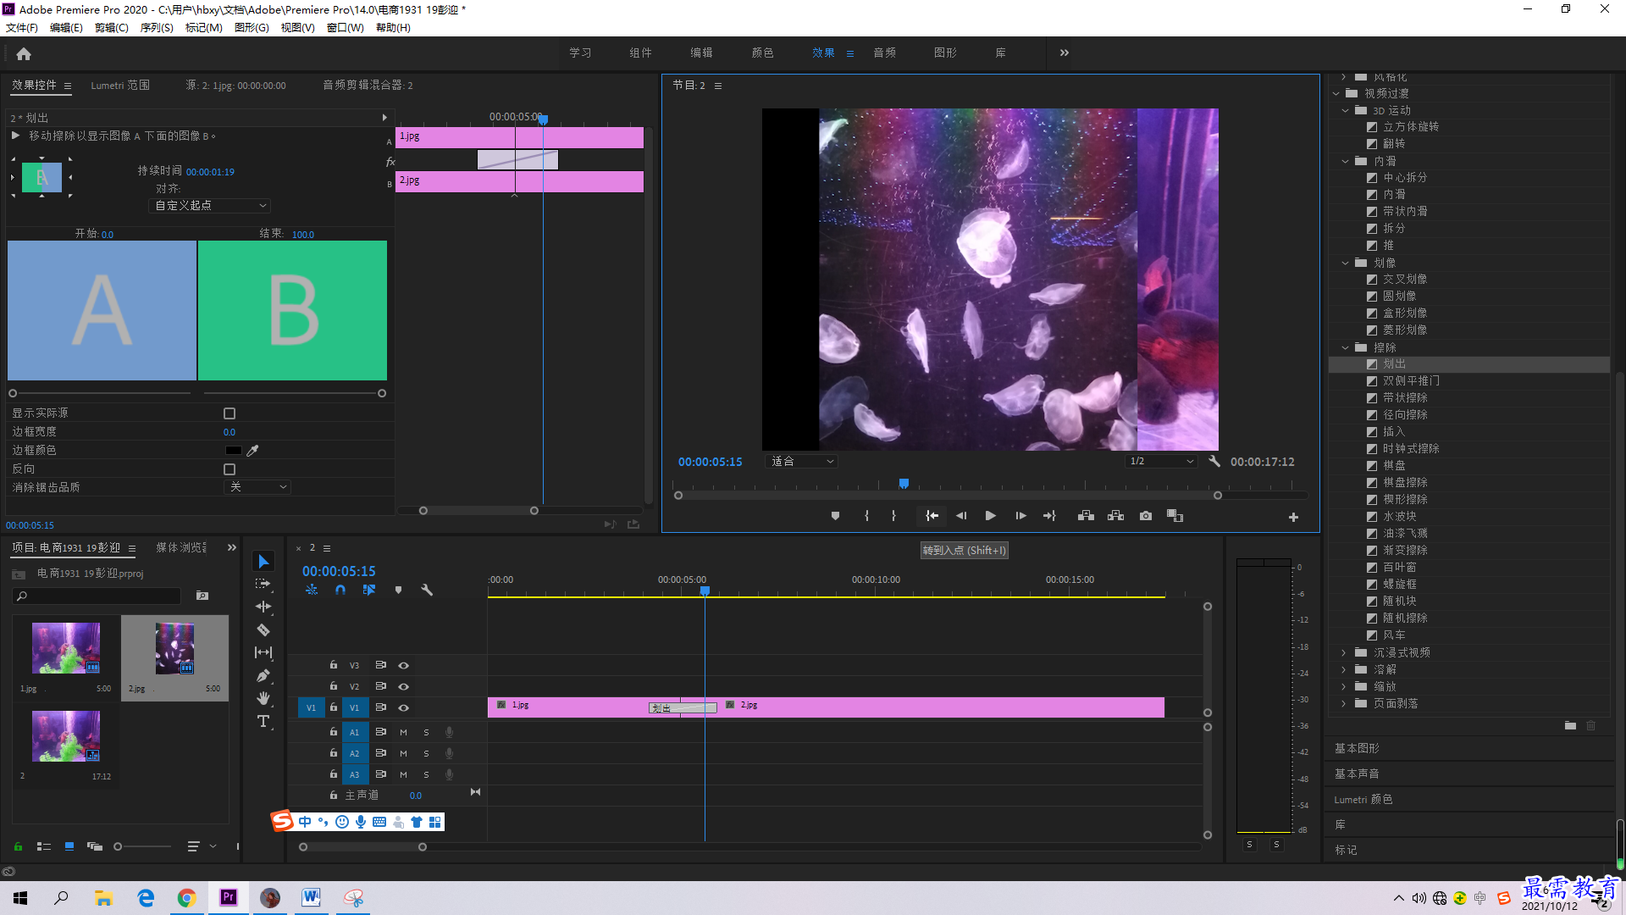Step back one frame in Program monitor
The width and height of the screenshot is (1626, 915).
pyautogui.click(x=961, y=516)
